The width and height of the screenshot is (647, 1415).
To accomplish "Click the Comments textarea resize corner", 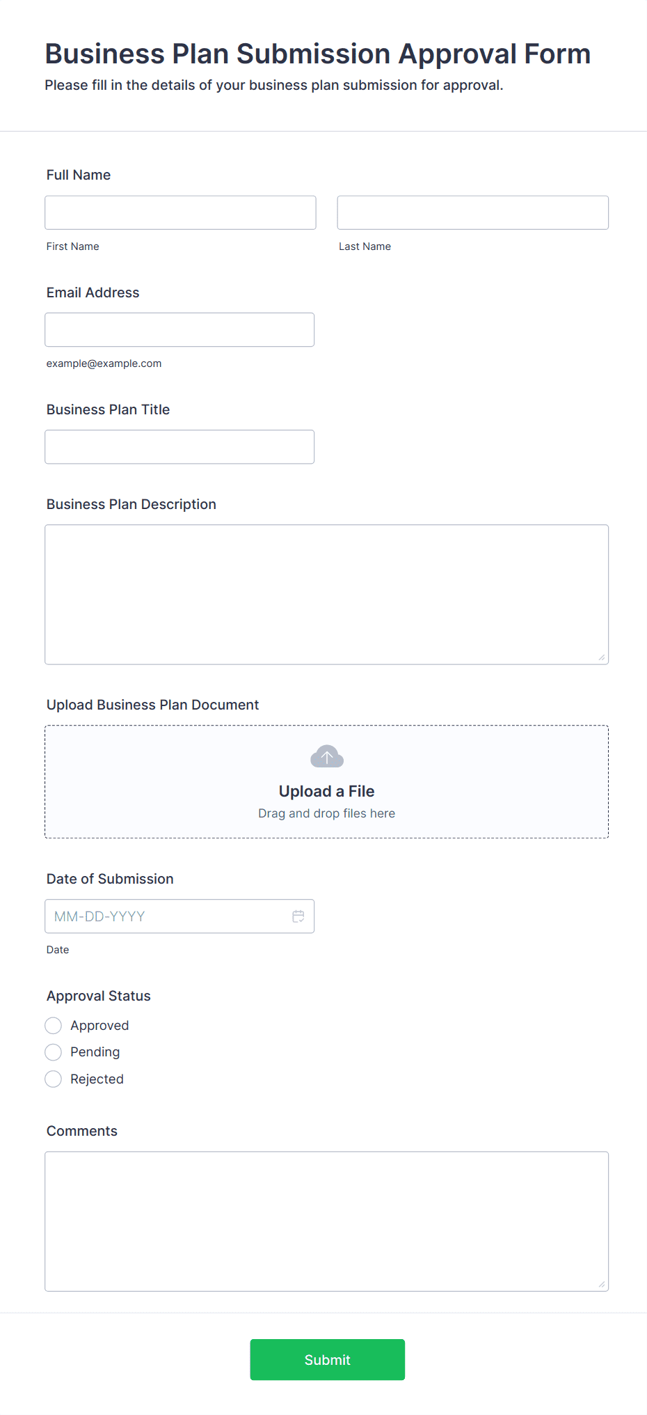I will (602, 1284).
